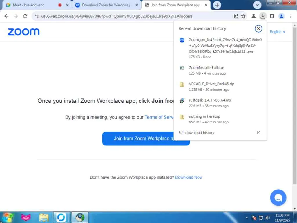Switch to Chrome in the taskbar

[x=80, y=217]
